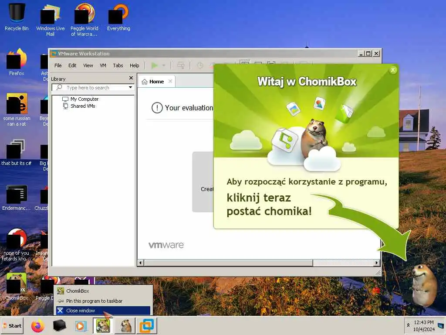Maximize the VMware Workstation window

tap(368, 53)
